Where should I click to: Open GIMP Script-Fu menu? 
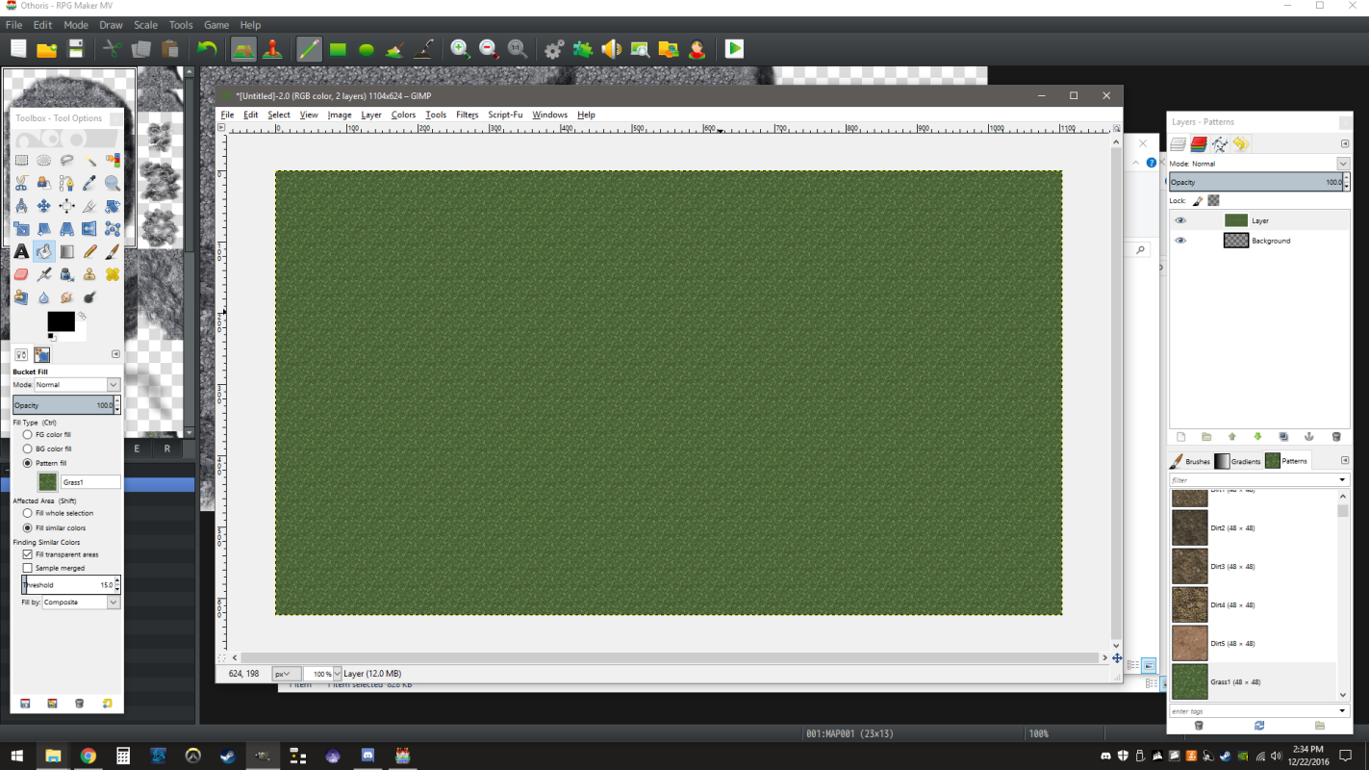coord(505,115)
